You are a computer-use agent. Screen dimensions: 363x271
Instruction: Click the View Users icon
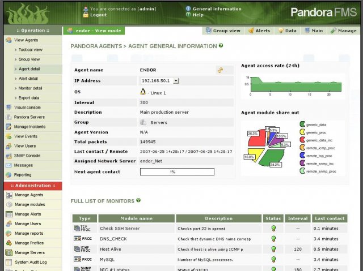coord(9,146)
